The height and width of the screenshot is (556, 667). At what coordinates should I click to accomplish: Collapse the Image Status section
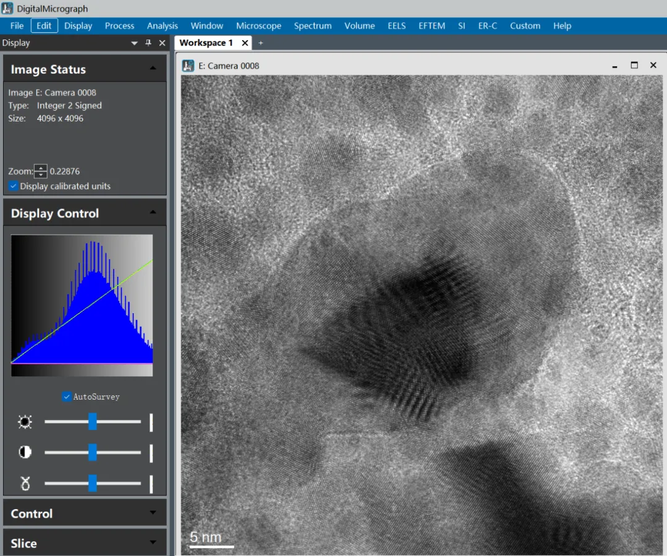(x=153, y=69)
